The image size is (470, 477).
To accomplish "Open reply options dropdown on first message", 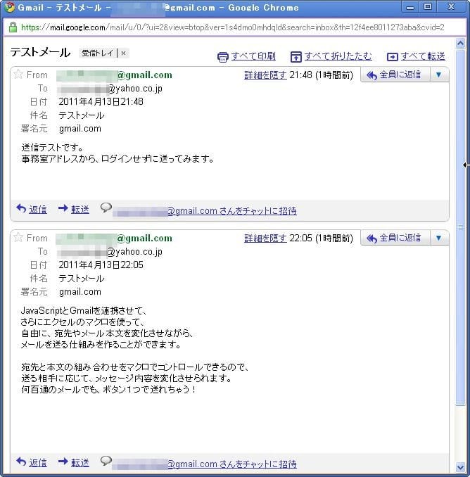I will [438, 75].
